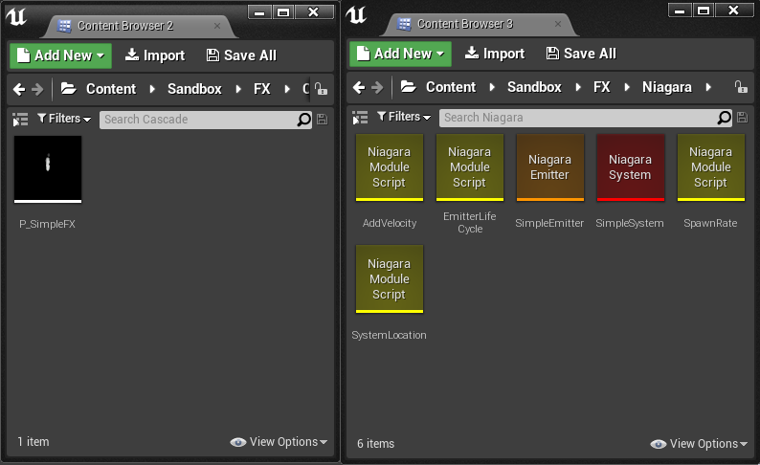
Task: Switch to the Content Browser 2 tab
Action: [x=123, y=26]
